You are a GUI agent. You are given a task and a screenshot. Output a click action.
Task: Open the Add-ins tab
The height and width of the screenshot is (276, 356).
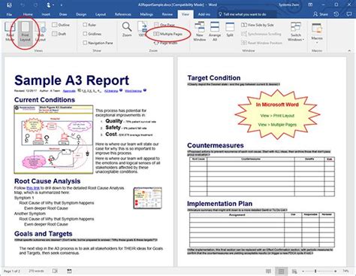click(204, 14)
